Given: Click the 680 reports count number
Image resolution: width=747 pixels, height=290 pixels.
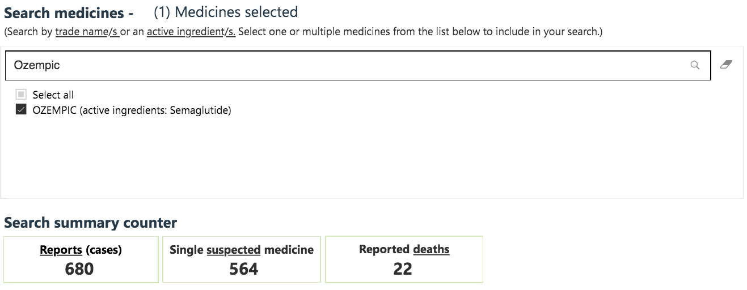Looking at the screenshot, I should (79, 268).
